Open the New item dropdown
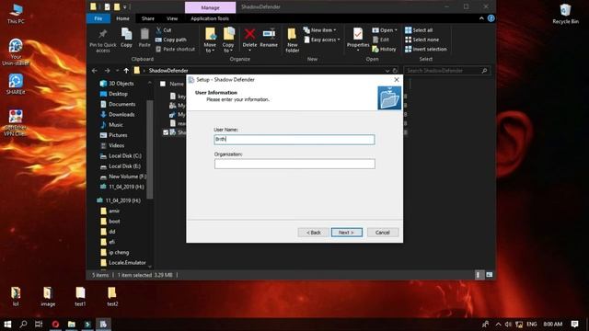The height and width of the screenshot is (331, 589). click(319, 30)
